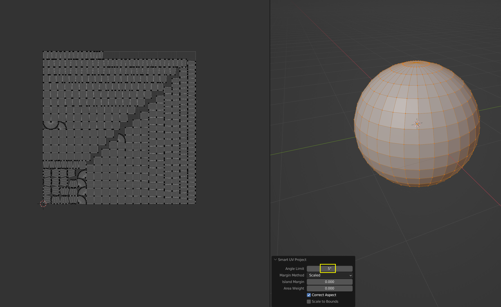
Task: Click the Smart UV Project panel title
Action: point(292,260)
